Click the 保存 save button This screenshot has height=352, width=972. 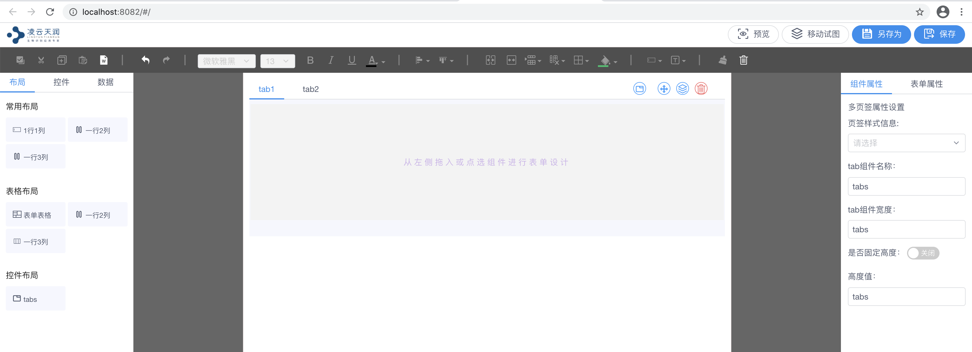pos(939,34)
